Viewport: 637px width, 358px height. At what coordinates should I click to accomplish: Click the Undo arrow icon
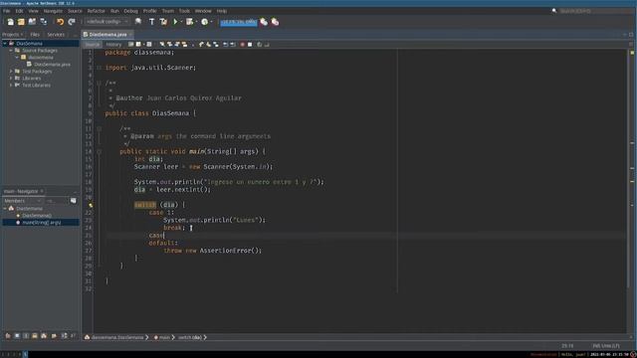pyautogui.click(x=60, y=22)
